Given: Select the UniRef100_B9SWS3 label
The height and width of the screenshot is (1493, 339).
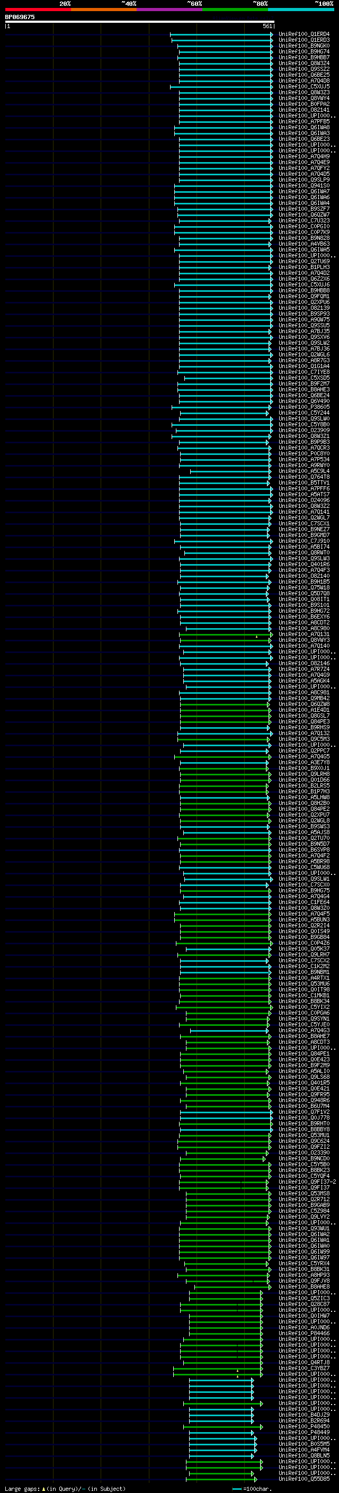Looking at the screenshot, I should tap(304, 827).
